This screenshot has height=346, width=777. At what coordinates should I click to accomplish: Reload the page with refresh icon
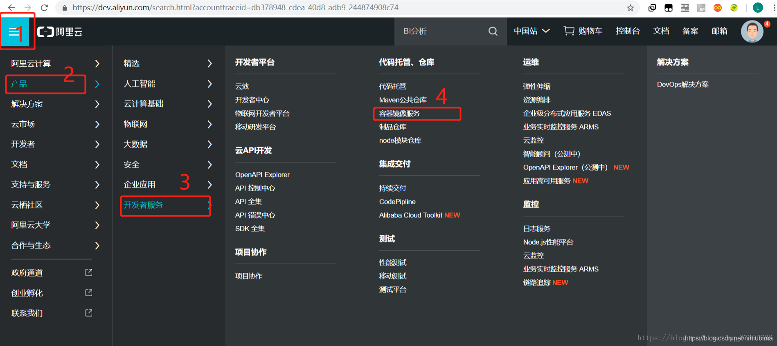tap(44, 7)
